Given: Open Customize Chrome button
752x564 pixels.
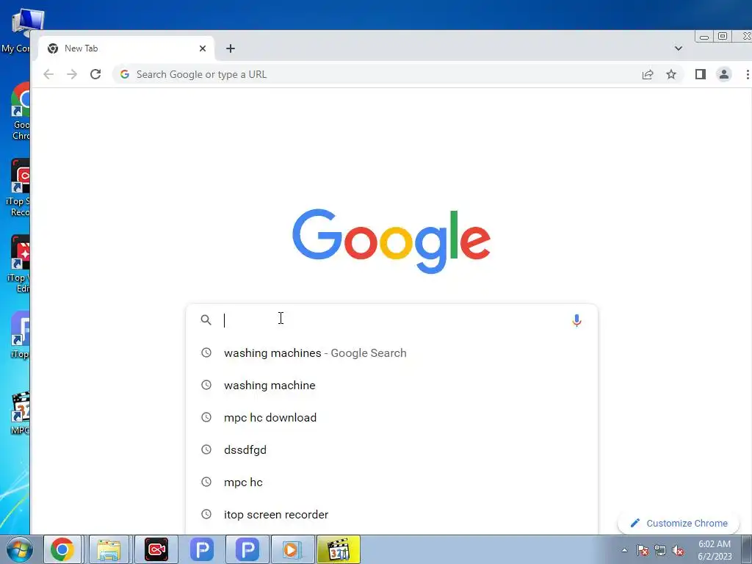Looking at the screenshot, I should 678,523.
